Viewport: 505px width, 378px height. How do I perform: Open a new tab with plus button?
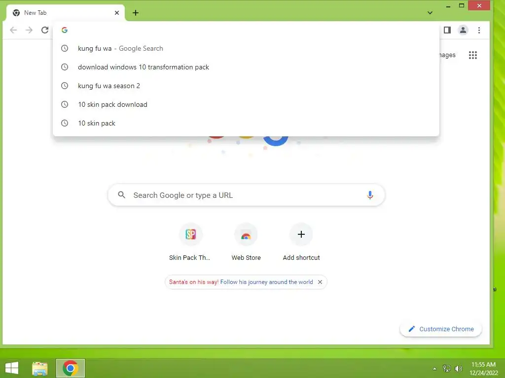click(x=136, y=13)
